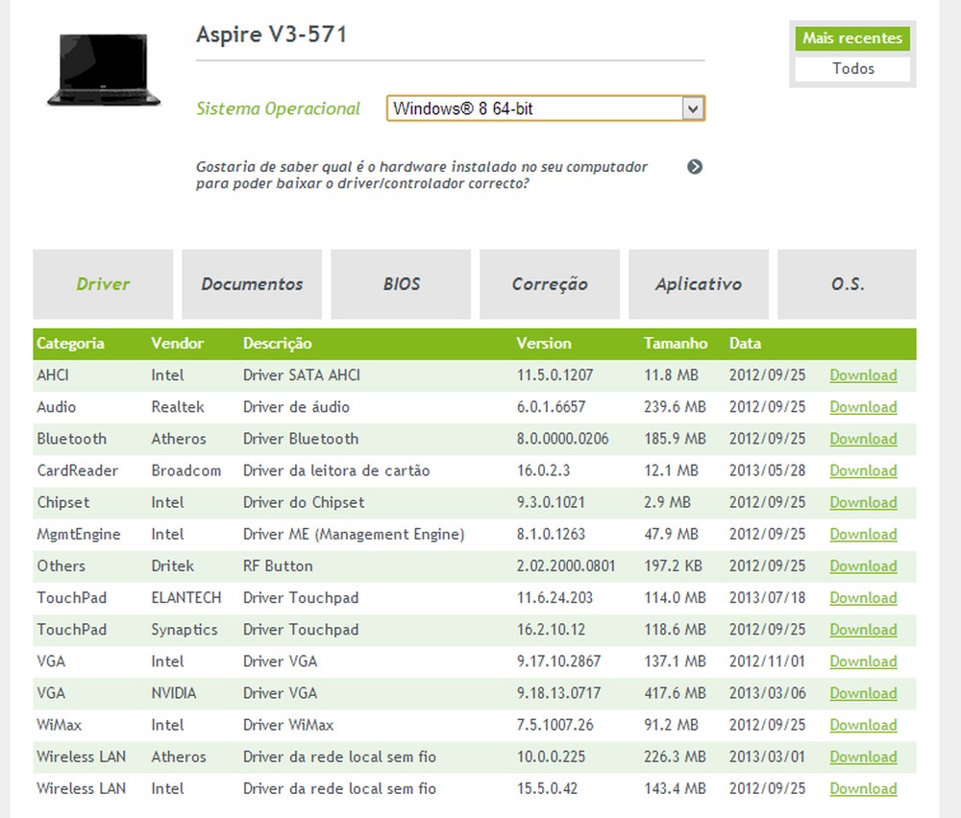Select the Correção tab

[549, 284]
